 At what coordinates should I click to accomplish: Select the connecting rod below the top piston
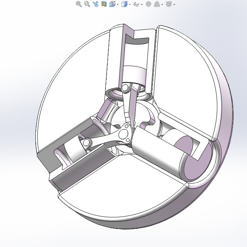tap(129, 103)
